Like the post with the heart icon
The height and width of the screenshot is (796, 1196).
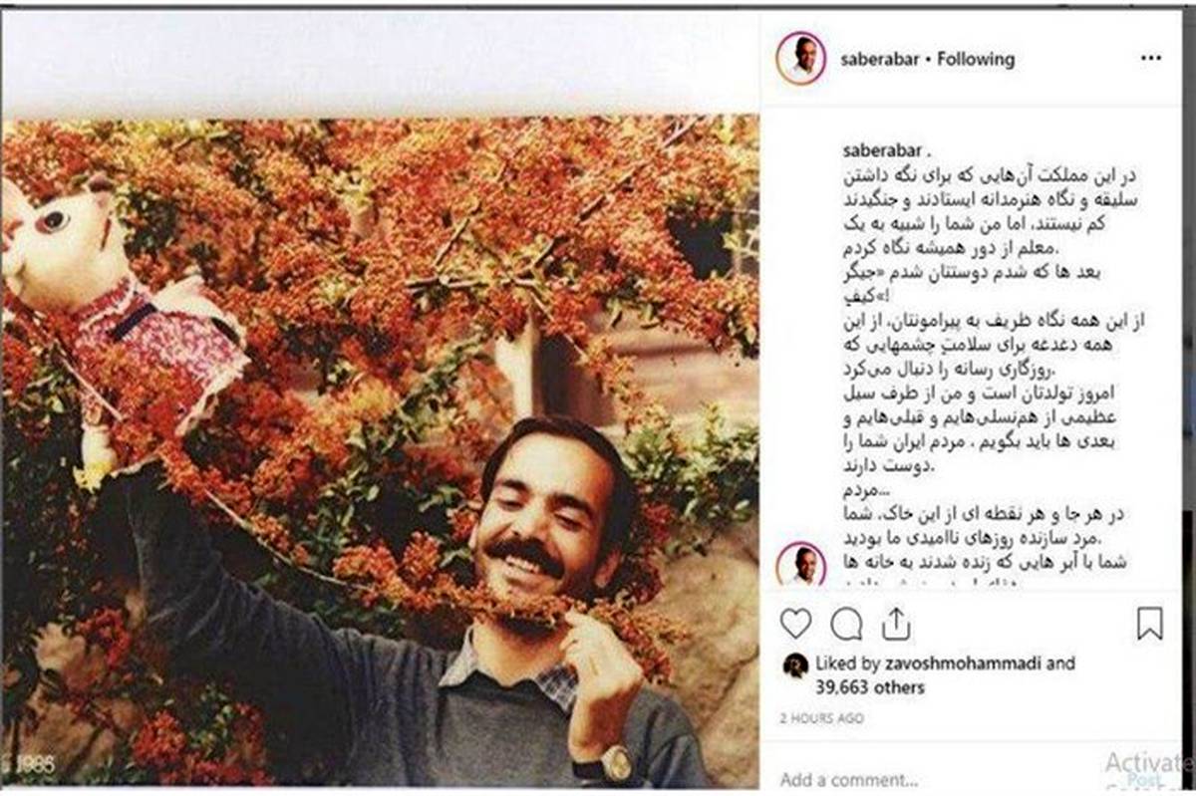click(795, 624)
